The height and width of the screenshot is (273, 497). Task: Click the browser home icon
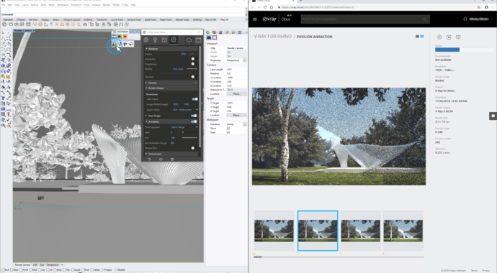(x=272, y=7)
